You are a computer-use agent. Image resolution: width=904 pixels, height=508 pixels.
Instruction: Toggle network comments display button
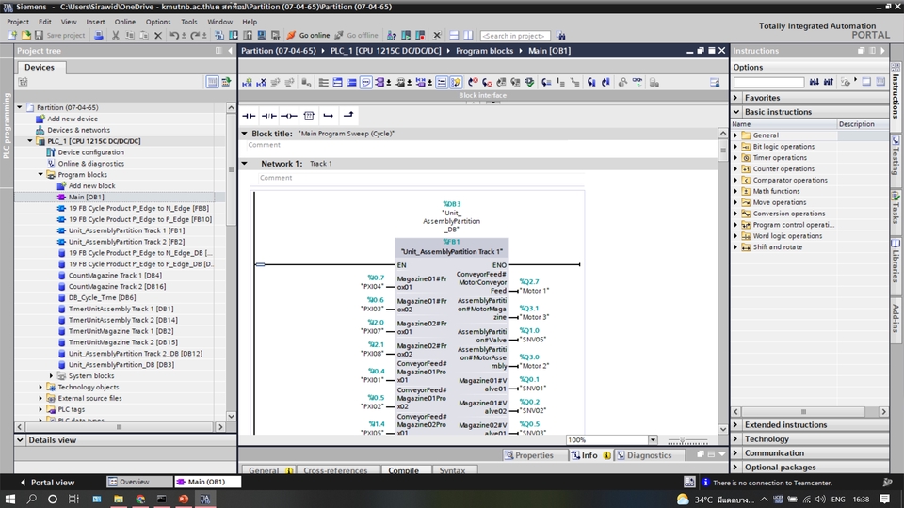(x=442, y=83)
